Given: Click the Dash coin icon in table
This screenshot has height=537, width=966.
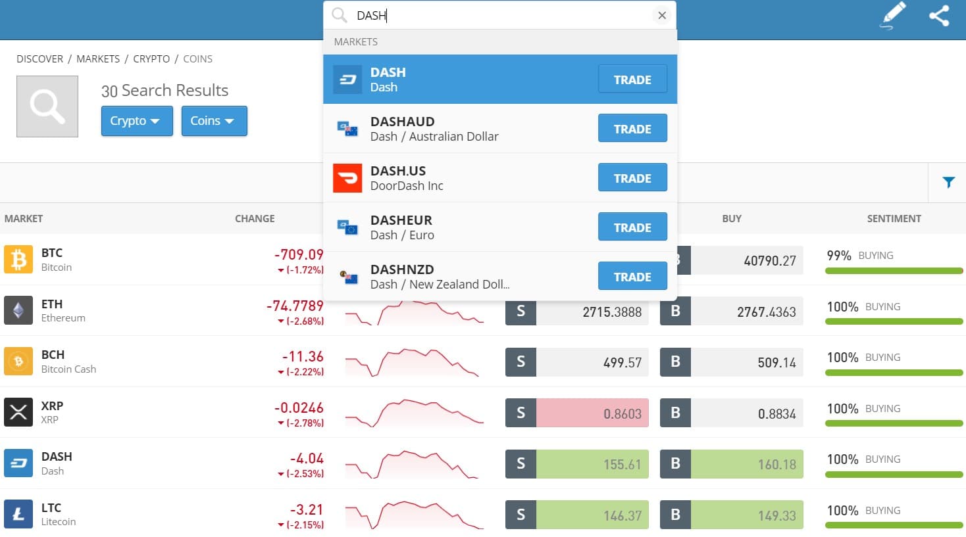Looking at the screenshot, I should pyautogui.click(x=18, y=463).
